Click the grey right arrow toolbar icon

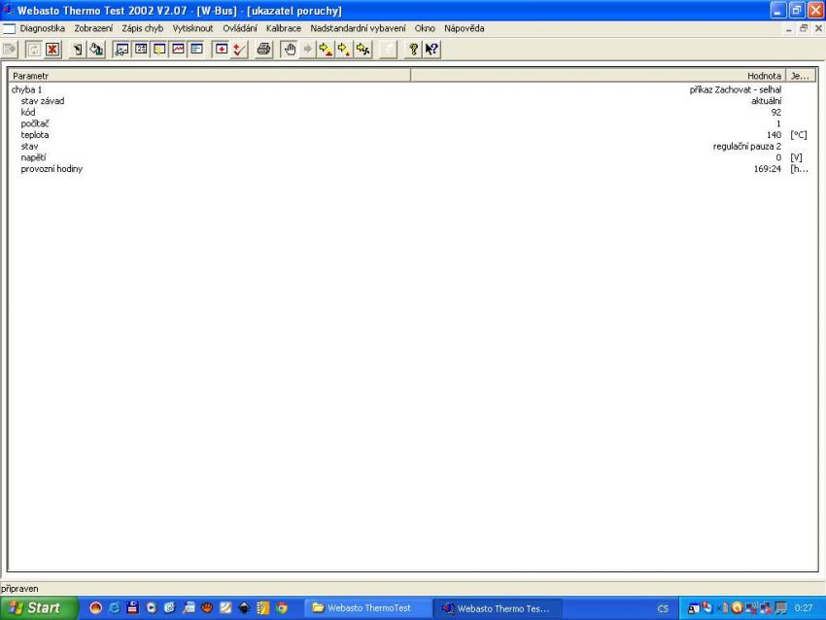tap(308, 50)
